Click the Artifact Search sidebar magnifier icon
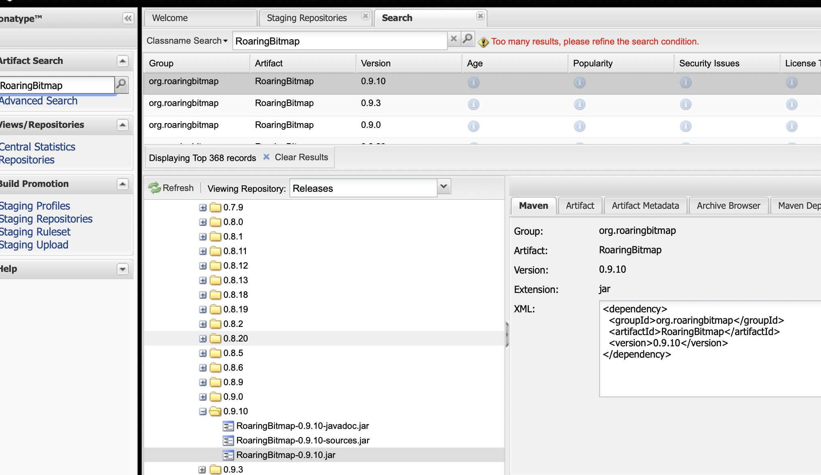This screenshot has height=475, width=821. (121, 85)
